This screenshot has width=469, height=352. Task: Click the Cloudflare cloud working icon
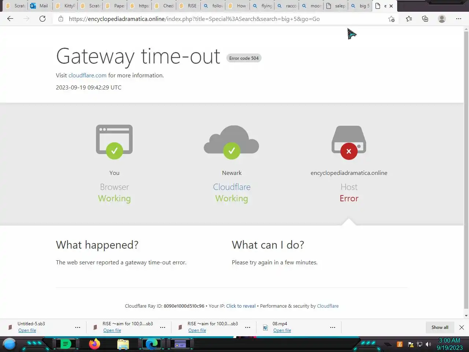pyautogui.click(x=232, y=142)
